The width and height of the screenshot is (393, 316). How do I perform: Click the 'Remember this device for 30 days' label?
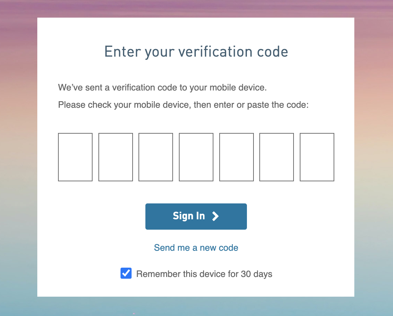(204, 274)
